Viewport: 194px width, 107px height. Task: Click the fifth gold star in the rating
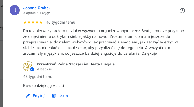click(41, 22)
